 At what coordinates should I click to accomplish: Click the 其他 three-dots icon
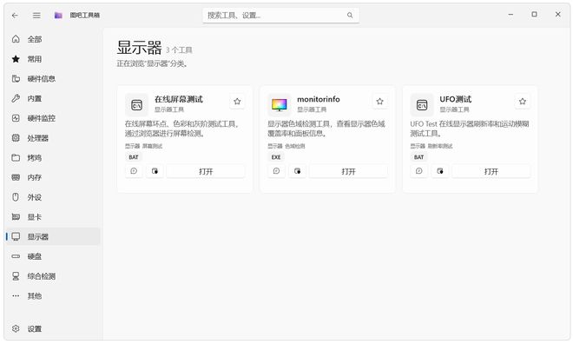[x=16, y=295]
